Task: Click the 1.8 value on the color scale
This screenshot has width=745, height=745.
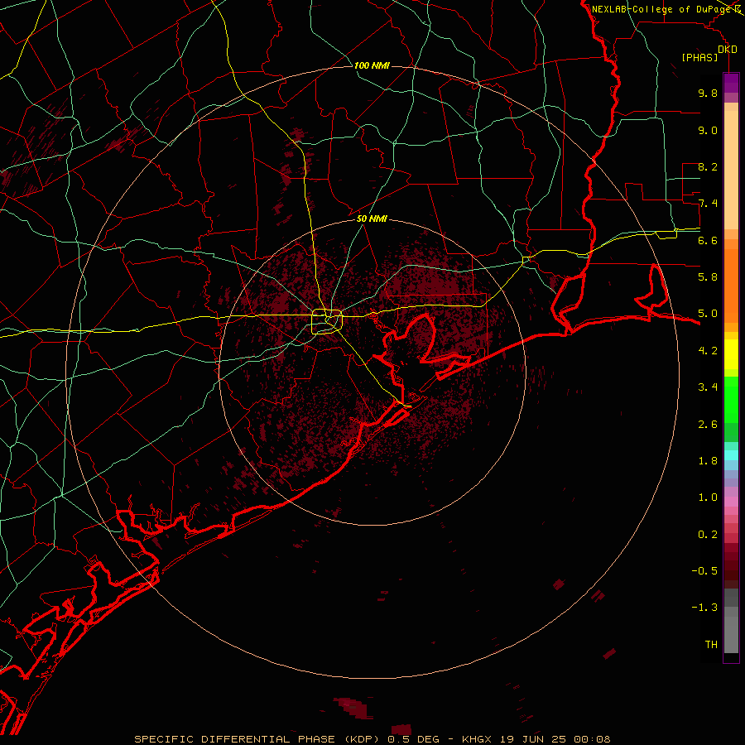Action: coord(708,461)
